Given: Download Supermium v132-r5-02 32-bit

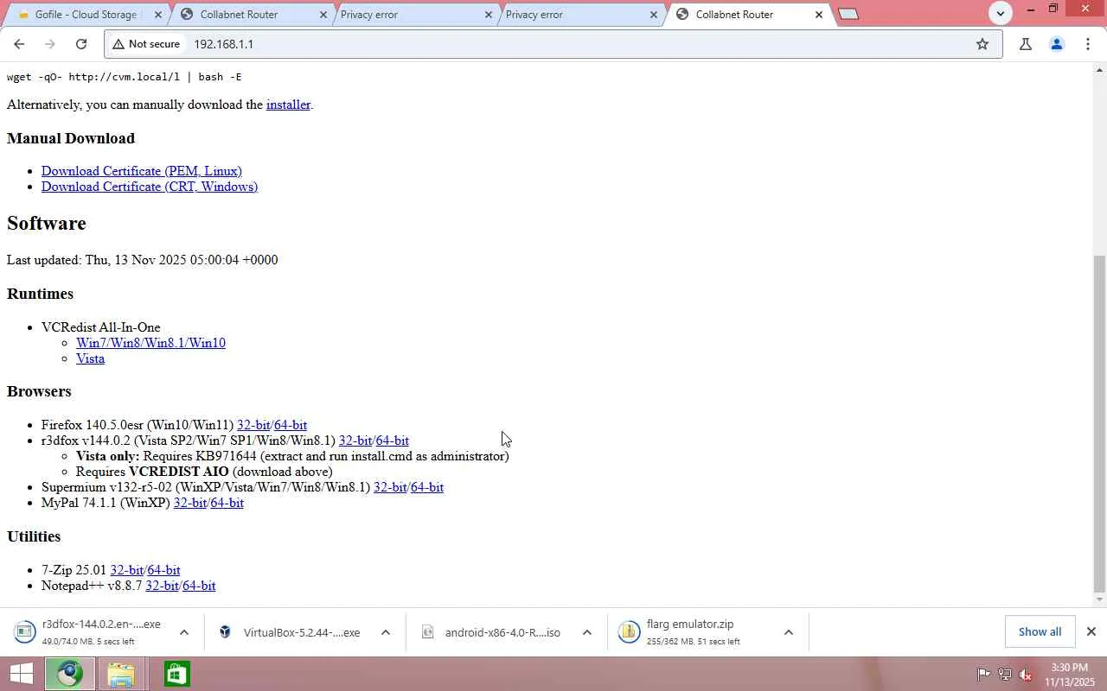Looking at the screenshot, I should (x=390, y=487).
